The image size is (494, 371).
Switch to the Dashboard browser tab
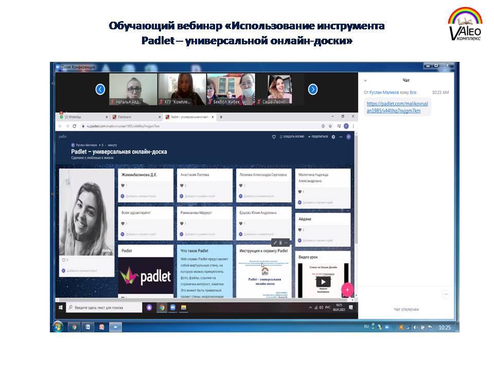pos(135,117)
